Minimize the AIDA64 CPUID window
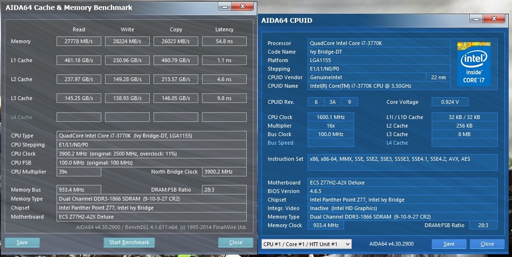The image size is (512, 257). (x=476, y=19)
